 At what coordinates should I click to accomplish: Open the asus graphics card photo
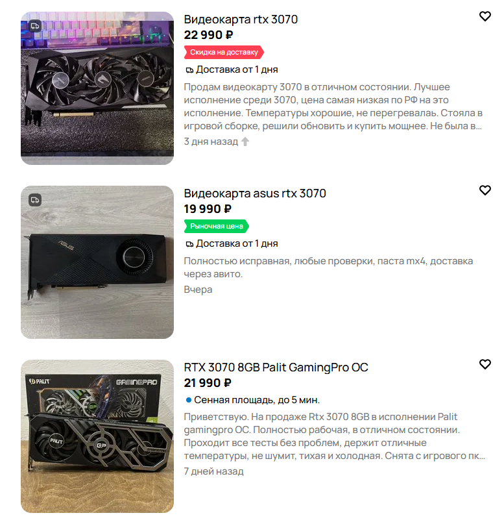tap(97, 262)
